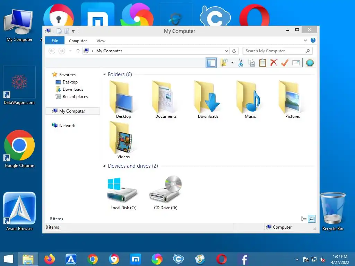Open Facebook icon in the taskbar

click(243, 259)
